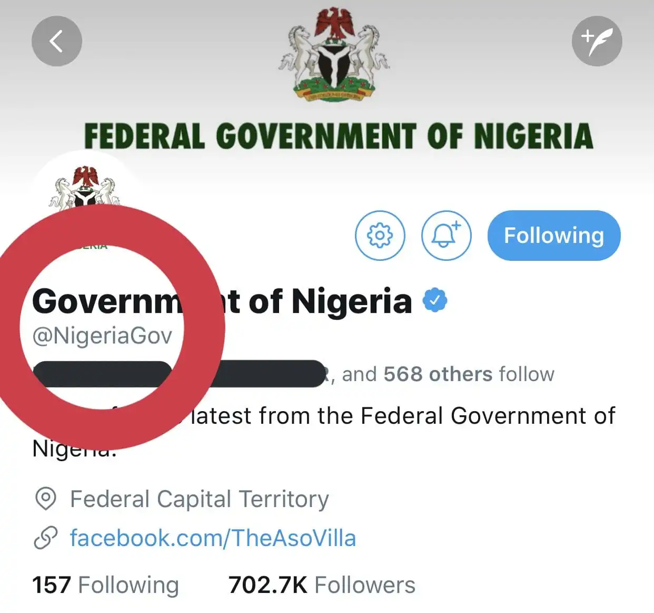View the 157 Following list

pos(105,585)
